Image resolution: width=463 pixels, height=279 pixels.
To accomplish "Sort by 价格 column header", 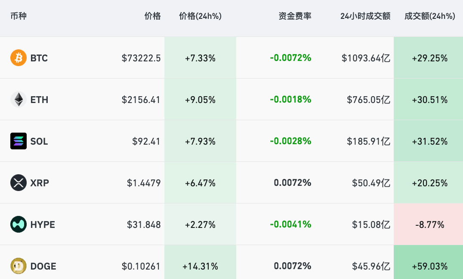I will (x=152, y=16).
